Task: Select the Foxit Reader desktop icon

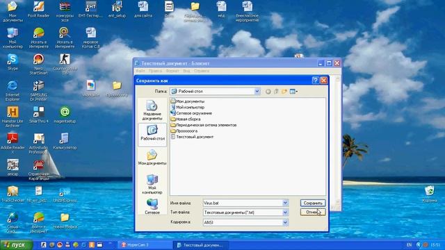Action: 39,10
